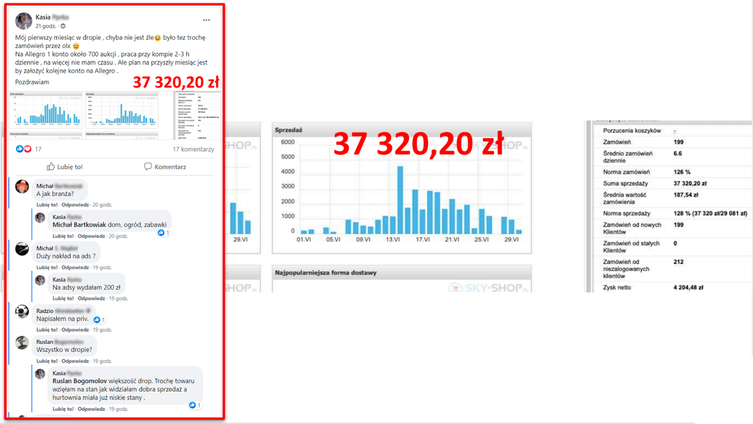This screenshot has height=424, width=753.
Task: Click the like badge on 'Napisałem na priv.' comment
Action: [x=97, y=320]
